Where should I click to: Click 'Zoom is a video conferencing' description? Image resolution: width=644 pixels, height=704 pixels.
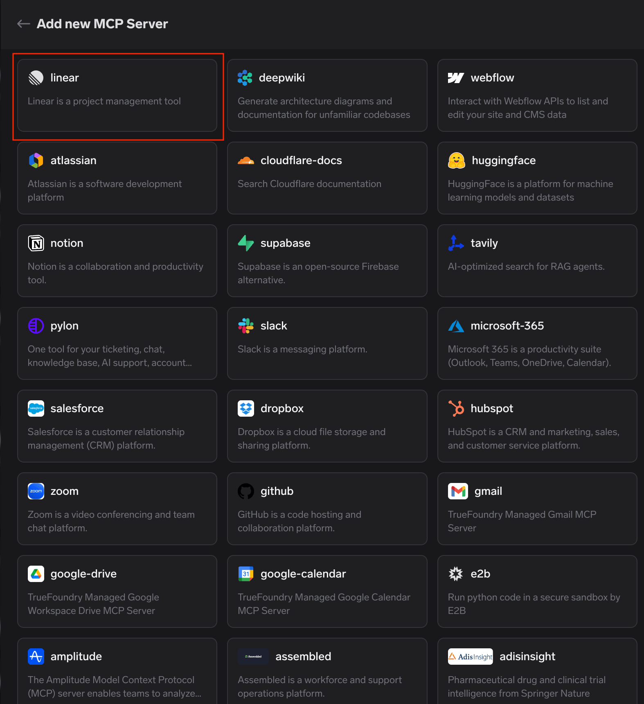(111, 521)
